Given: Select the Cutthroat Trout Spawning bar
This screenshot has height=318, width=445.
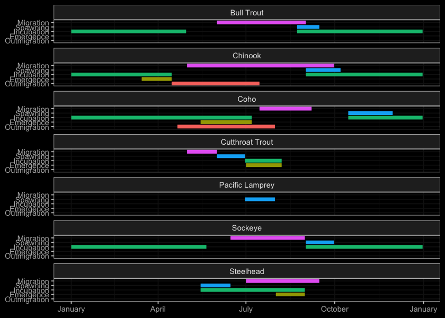Looking at the screenshot, I should pos(230,156).
